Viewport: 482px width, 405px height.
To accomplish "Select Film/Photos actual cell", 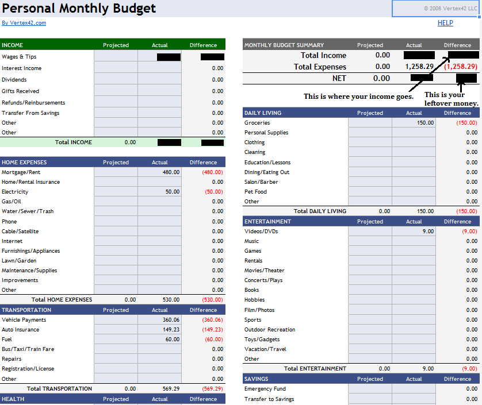I will (x=414, y=310).
